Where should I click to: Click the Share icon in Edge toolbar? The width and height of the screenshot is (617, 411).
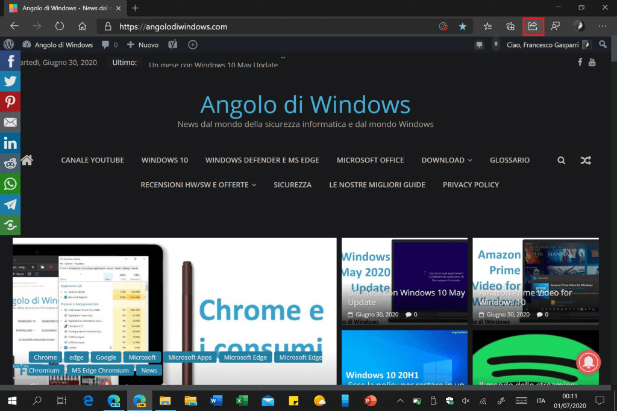click(533, 26)
